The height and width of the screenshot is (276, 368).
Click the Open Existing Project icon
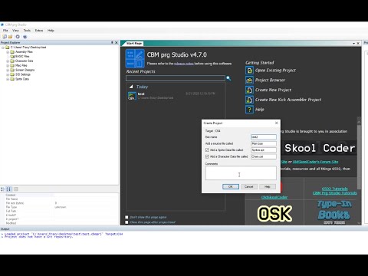point(249,71)
